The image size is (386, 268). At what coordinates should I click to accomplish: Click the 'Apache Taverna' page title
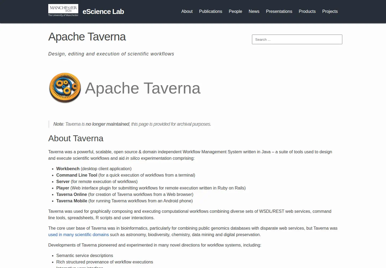point(87,37)
